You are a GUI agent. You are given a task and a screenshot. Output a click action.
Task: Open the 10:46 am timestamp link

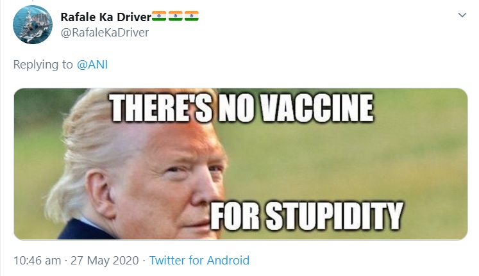coord(37,261)
